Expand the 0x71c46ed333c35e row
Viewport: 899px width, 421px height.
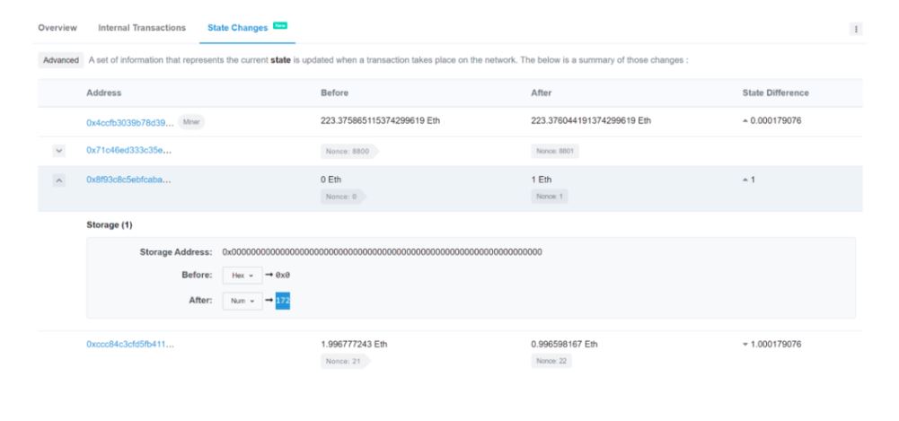tap(58, 151)
